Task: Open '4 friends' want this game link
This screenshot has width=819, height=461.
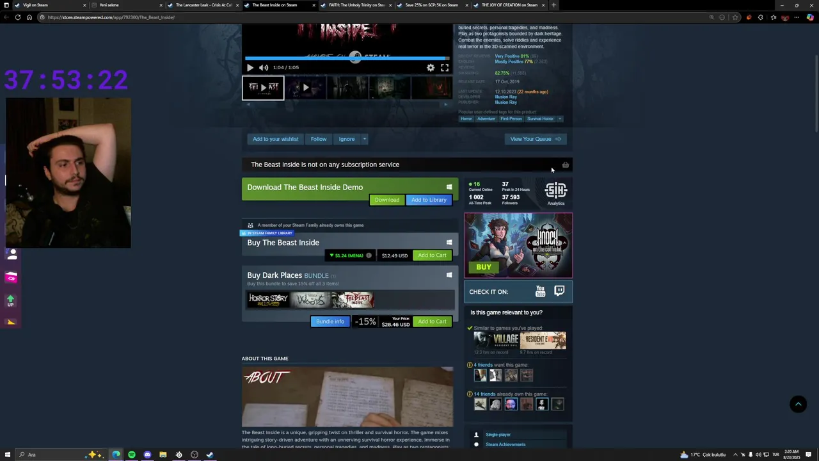Action: (484, 365)
